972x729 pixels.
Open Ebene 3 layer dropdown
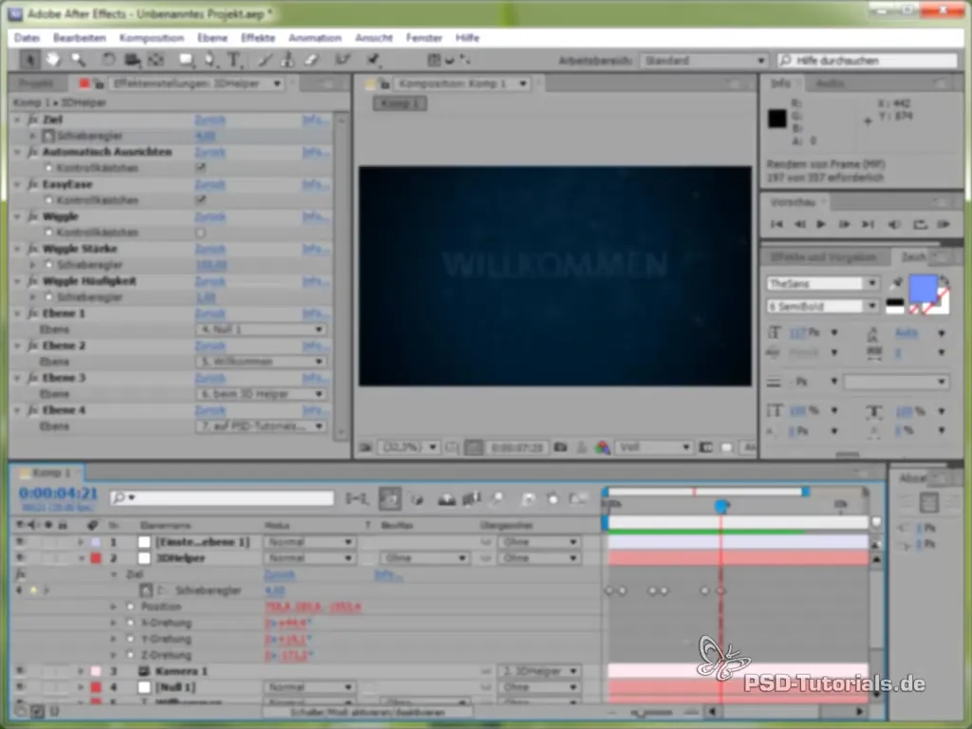[x=260, y=394]
